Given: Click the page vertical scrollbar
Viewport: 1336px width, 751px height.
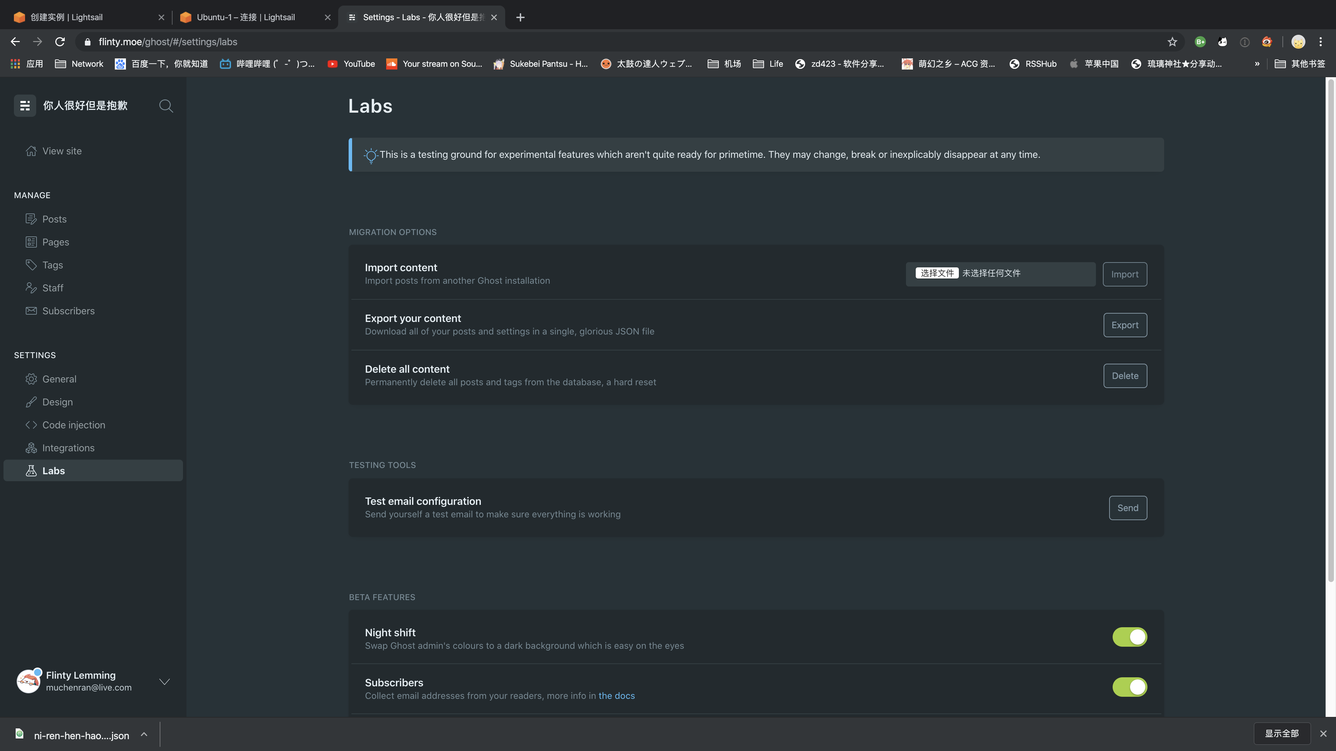Looking at the screenshot, I should [x=1330, y=332].
